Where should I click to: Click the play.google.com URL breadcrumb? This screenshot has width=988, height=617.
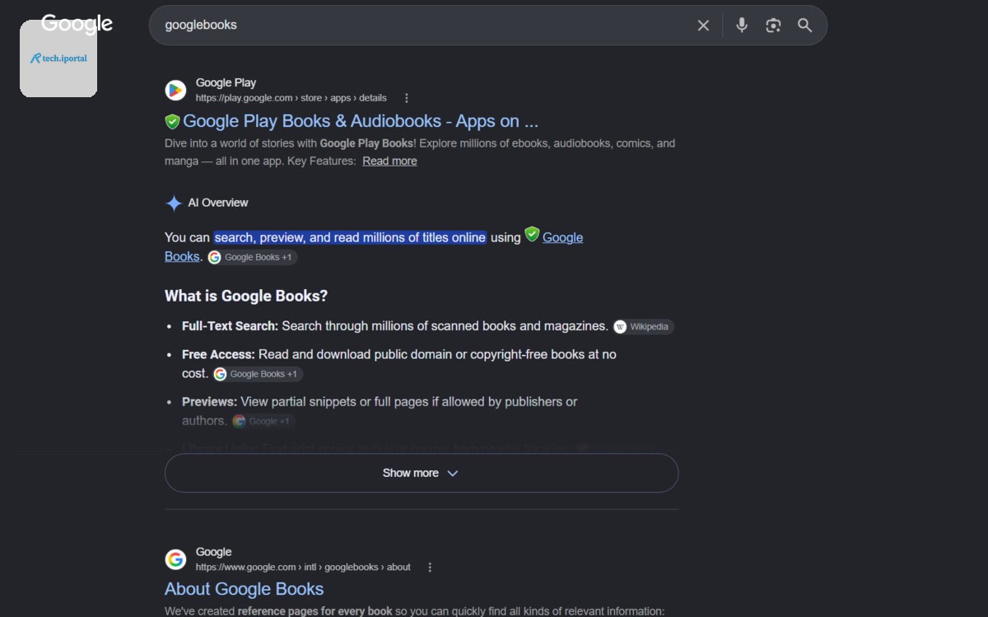pyautogui.click(x=291, y=98)
